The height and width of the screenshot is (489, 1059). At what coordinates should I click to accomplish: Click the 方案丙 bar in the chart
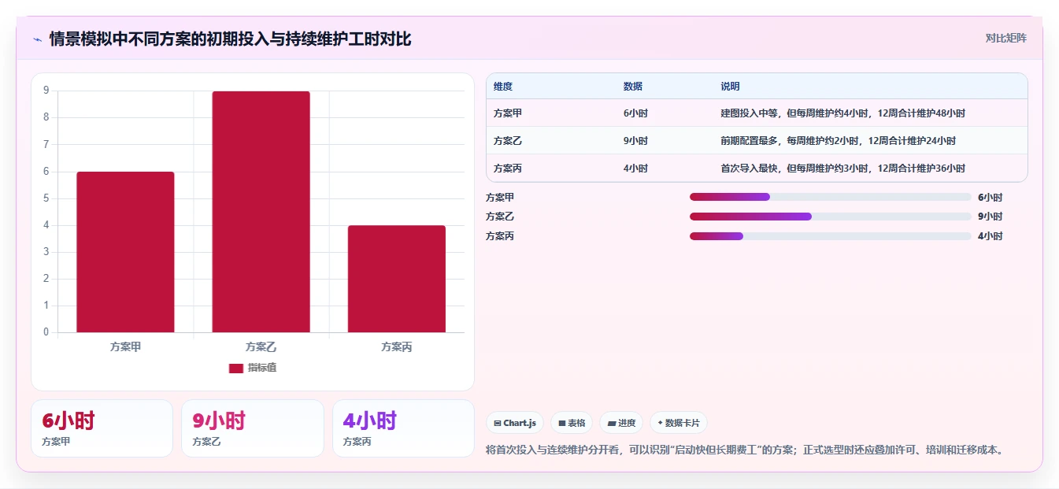pos(396,279)
